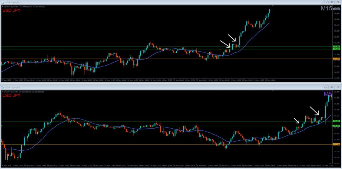Screen dimensions: 342x169
Task: Select the orange price label in the M15 chart
Action: pyautogui.click(x=337, y=59)
